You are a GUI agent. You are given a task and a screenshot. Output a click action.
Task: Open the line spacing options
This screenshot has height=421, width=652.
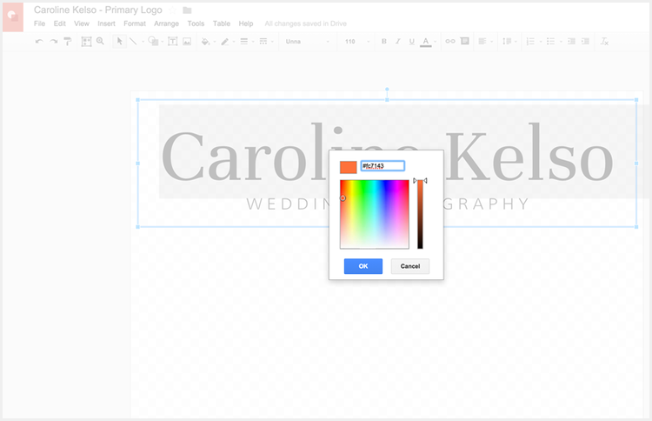point(507,41)
